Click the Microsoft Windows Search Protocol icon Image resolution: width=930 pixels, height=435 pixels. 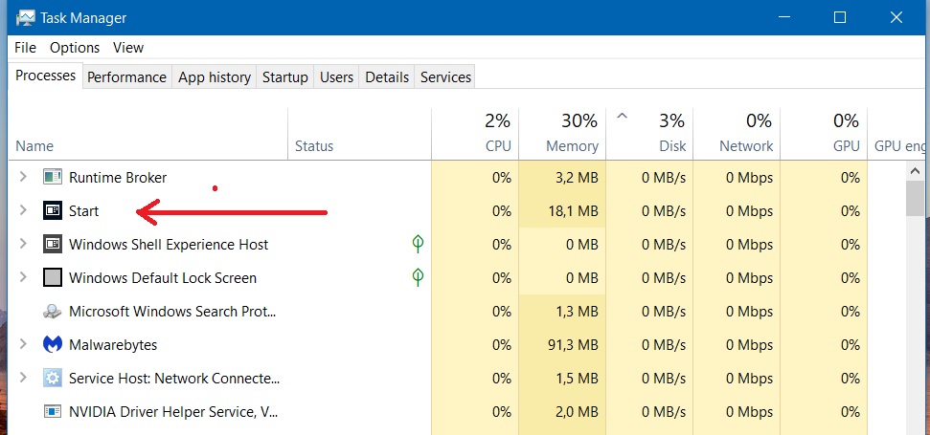[x=53, y=312]
